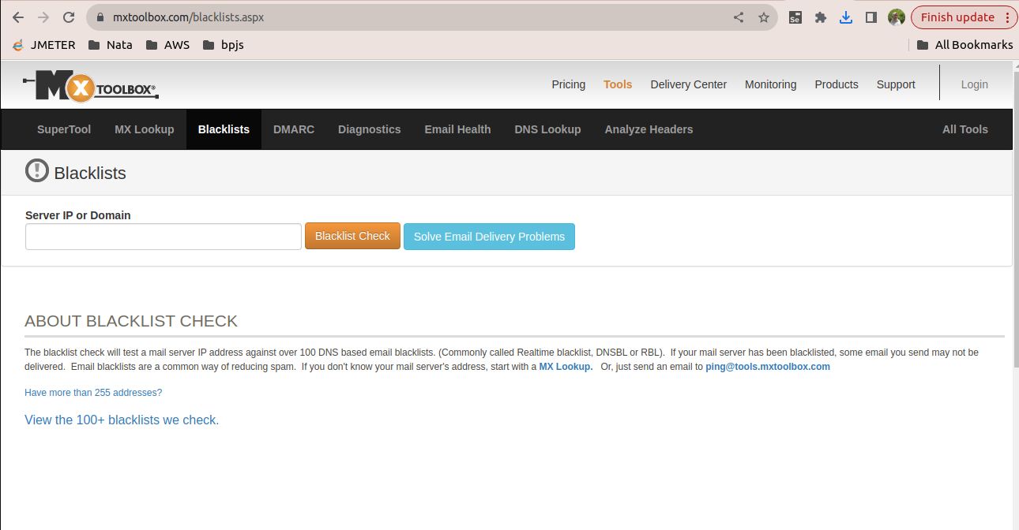
Task: Click the share icon in address bar
Action: pos(739,17)
